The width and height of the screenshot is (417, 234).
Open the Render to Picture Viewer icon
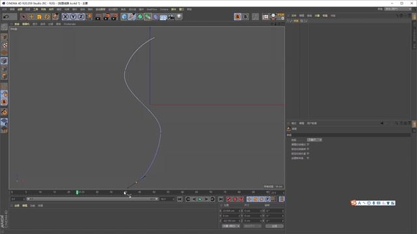pos(106,17)
